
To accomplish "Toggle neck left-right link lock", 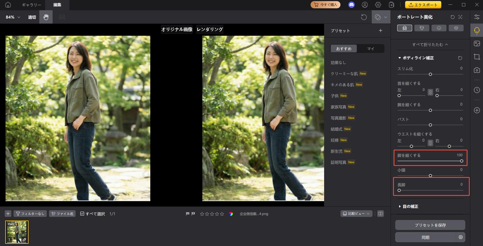I will click(430, 92).
